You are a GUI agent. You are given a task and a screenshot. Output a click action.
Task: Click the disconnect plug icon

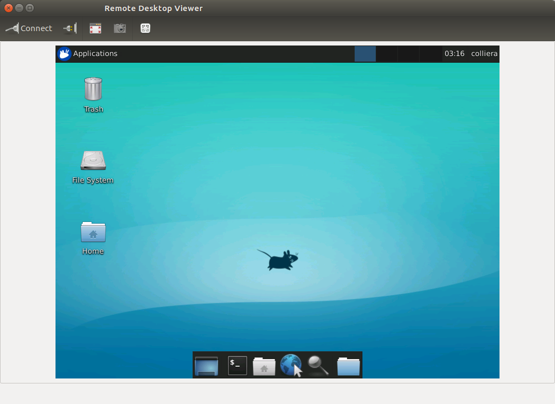(x=70, y=28)
